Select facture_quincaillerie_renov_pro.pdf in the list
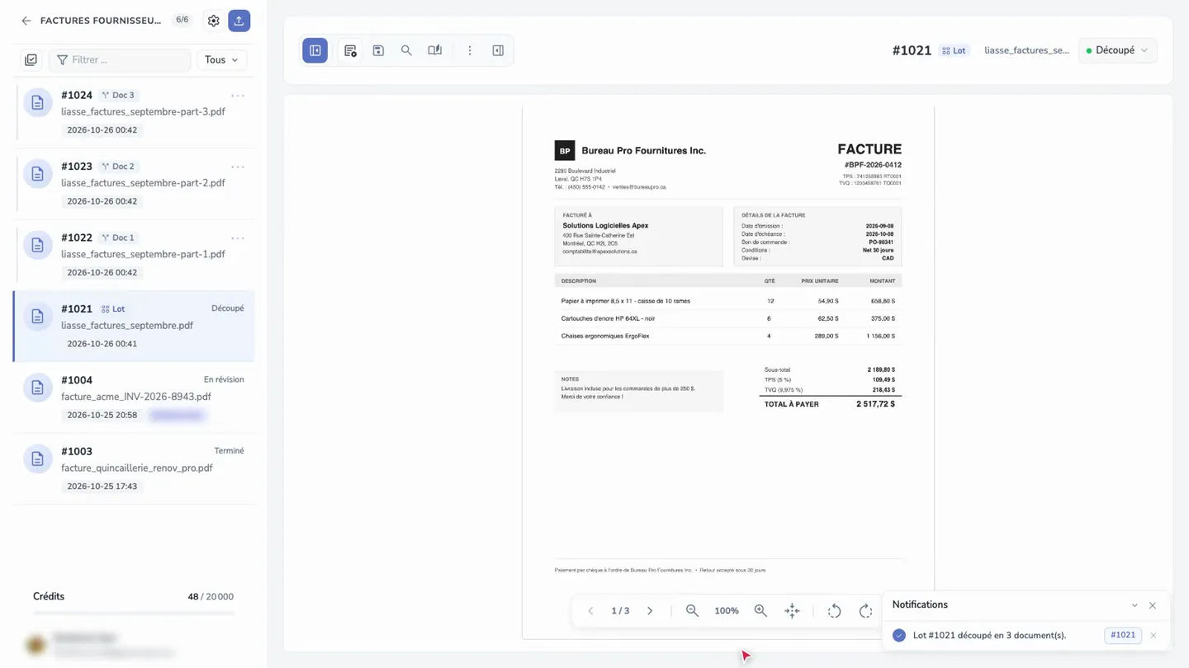Screen dimensions: 1189x668 coord(134,468)
